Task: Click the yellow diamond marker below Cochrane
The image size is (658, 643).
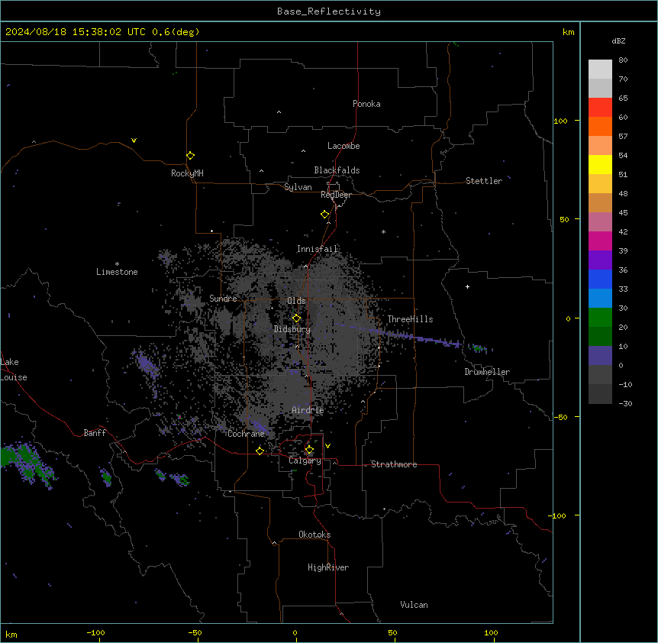Action: pos(260,451)
